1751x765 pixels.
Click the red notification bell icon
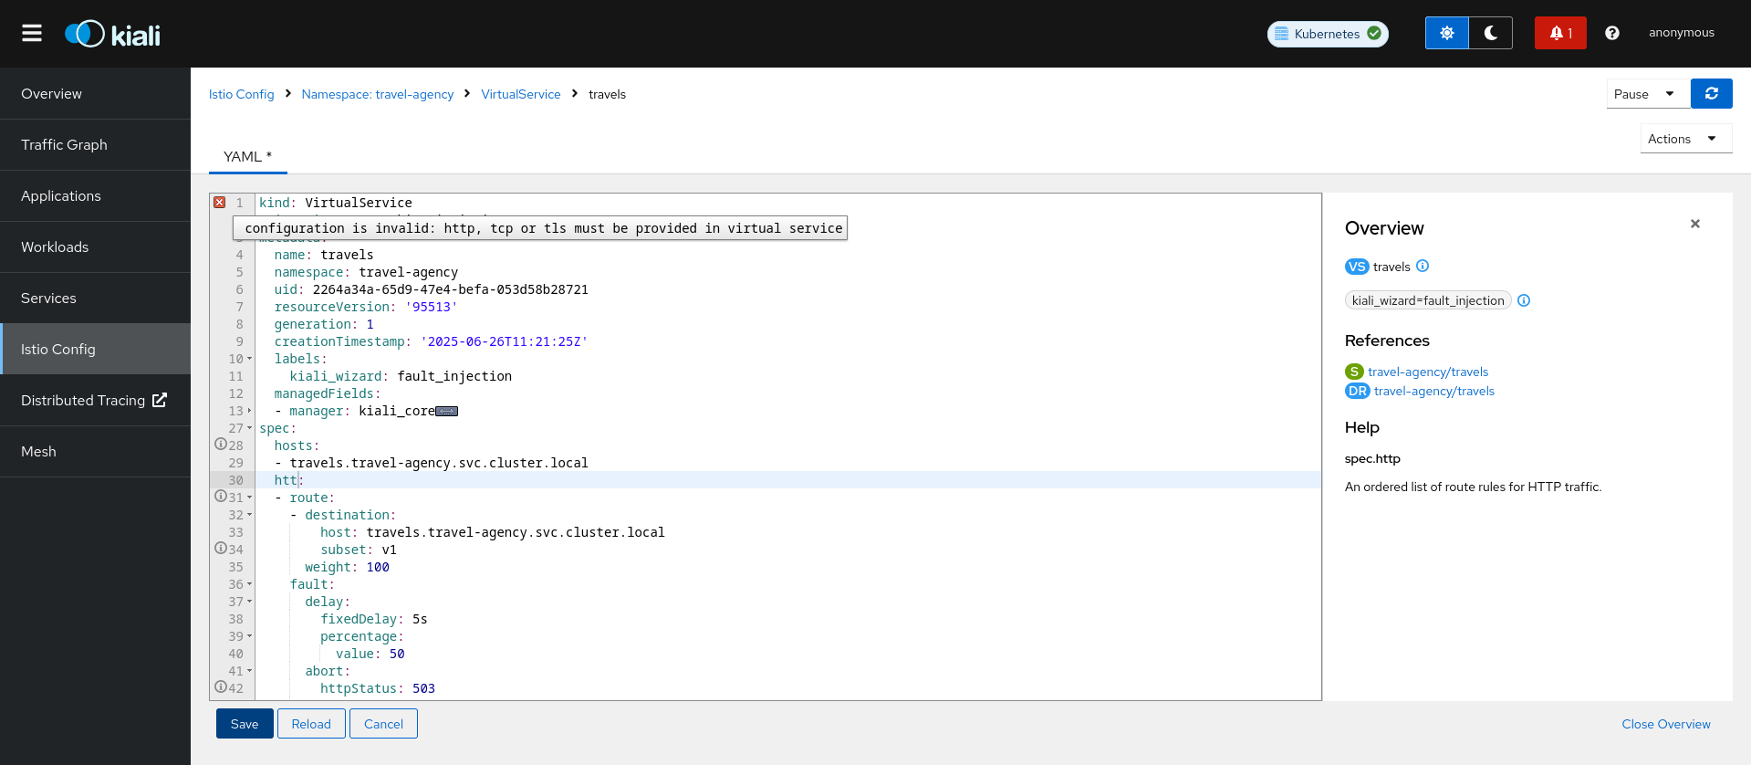pos(1559,33)
